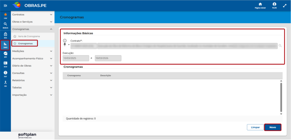Collapse the sidebar with hamburger menu icon

pyautogui.click(x=5, y=6)
